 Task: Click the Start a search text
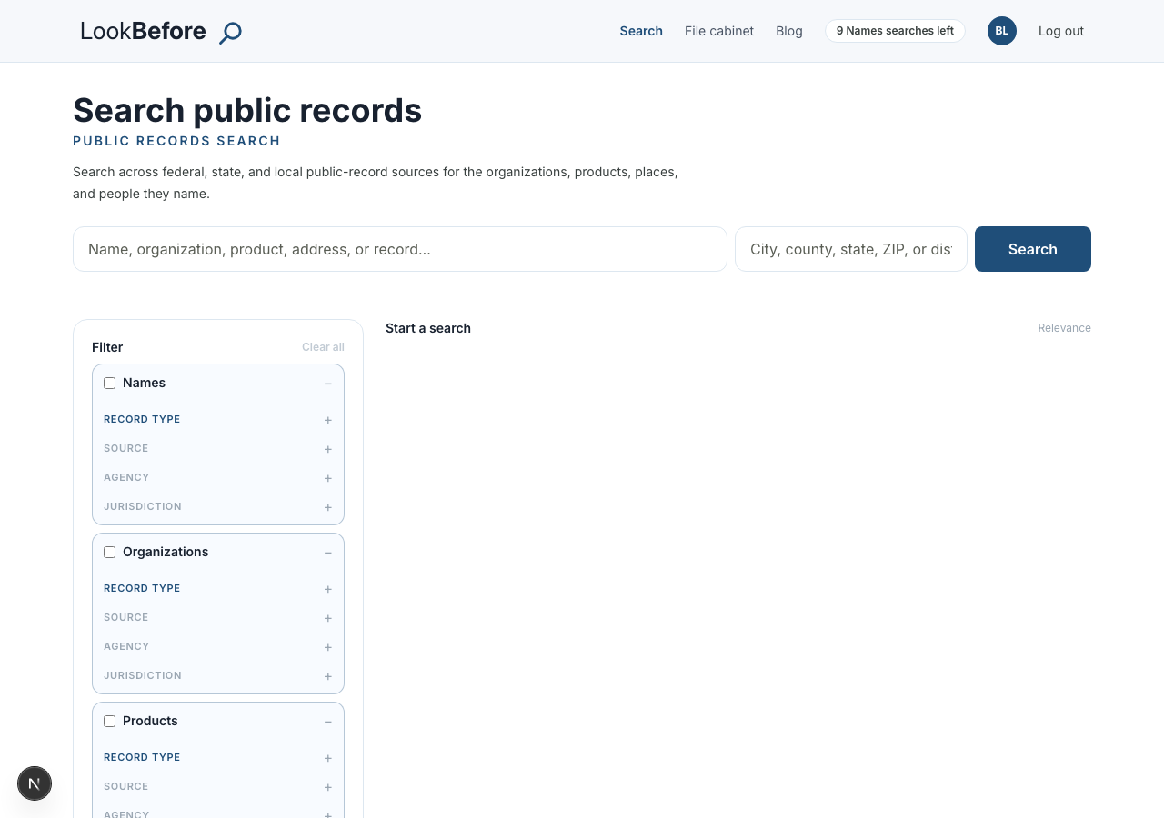(428, 328)
